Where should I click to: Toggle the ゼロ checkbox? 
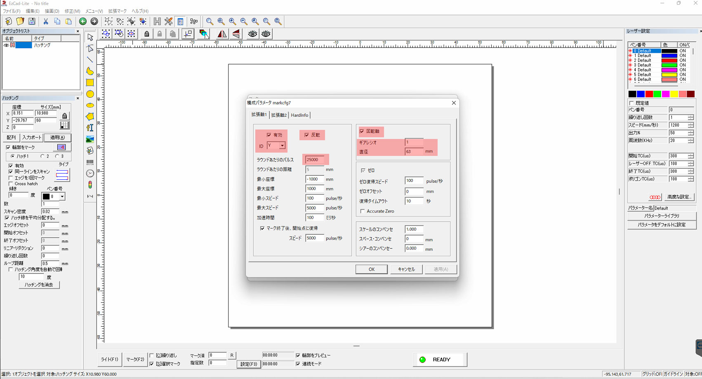[363, 170]
